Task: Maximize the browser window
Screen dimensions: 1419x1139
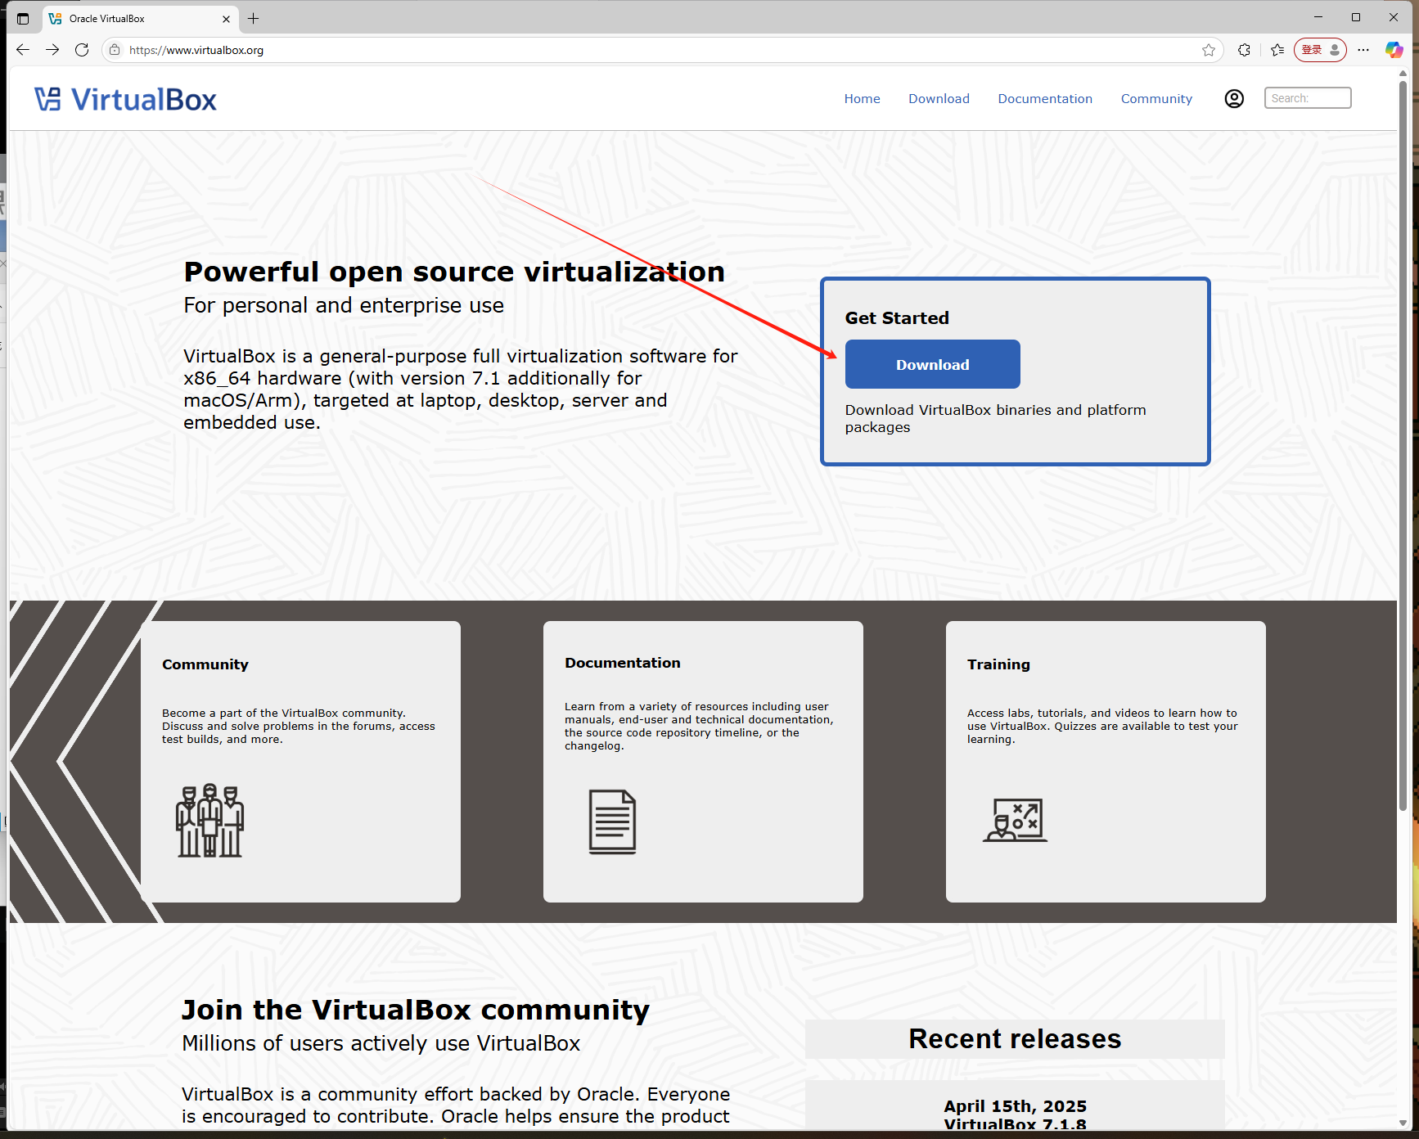Action: tap(1356, 17)
